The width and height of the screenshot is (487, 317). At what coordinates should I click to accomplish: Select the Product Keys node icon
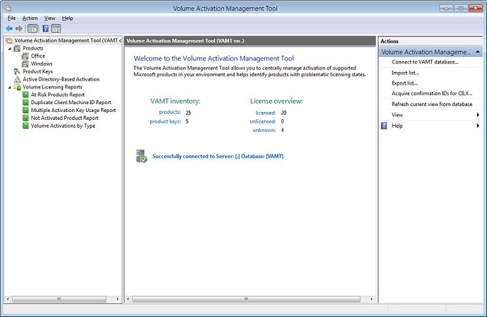[x=17, y=71]
